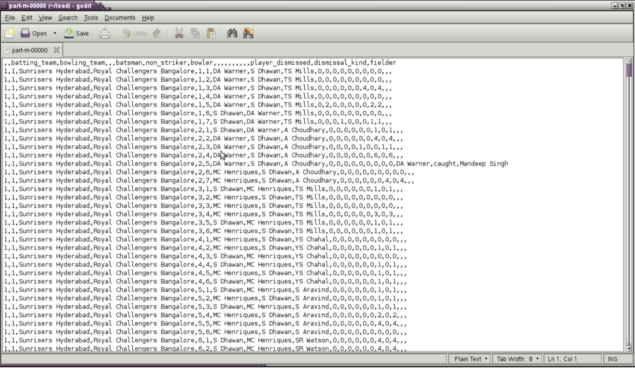Click the Cut scissors icon
Screen dimensions: 635x368
(179, 33)
